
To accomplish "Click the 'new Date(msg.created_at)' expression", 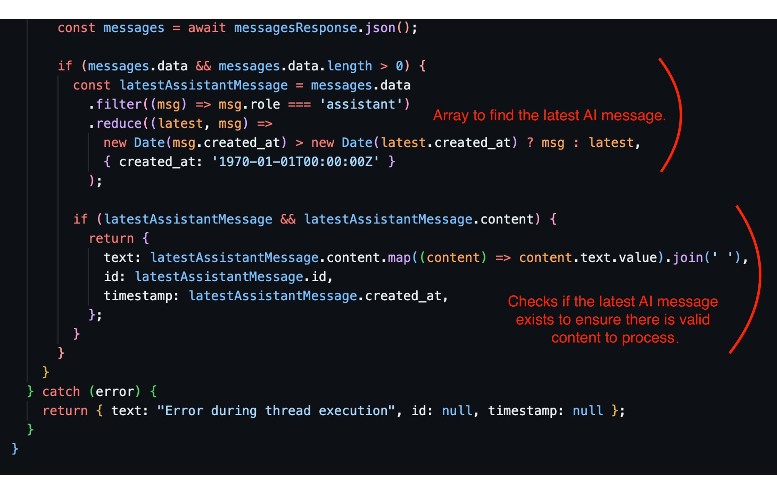I will point(195,143).
